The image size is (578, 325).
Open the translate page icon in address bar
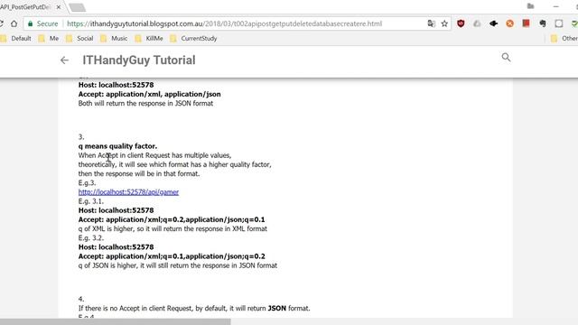pyautogui.click(x=431, y=23)
